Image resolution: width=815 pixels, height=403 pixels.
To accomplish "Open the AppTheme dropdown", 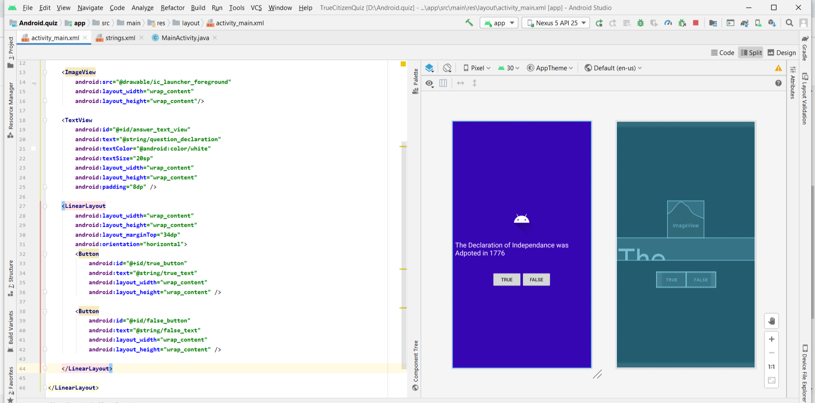I will [550, 68].
